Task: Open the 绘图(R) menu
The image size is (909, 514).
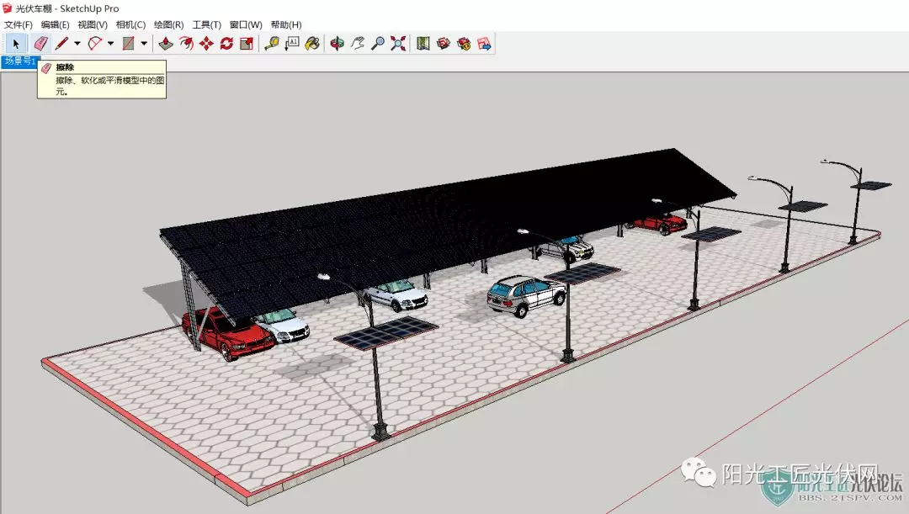Action: click(168, 24)
